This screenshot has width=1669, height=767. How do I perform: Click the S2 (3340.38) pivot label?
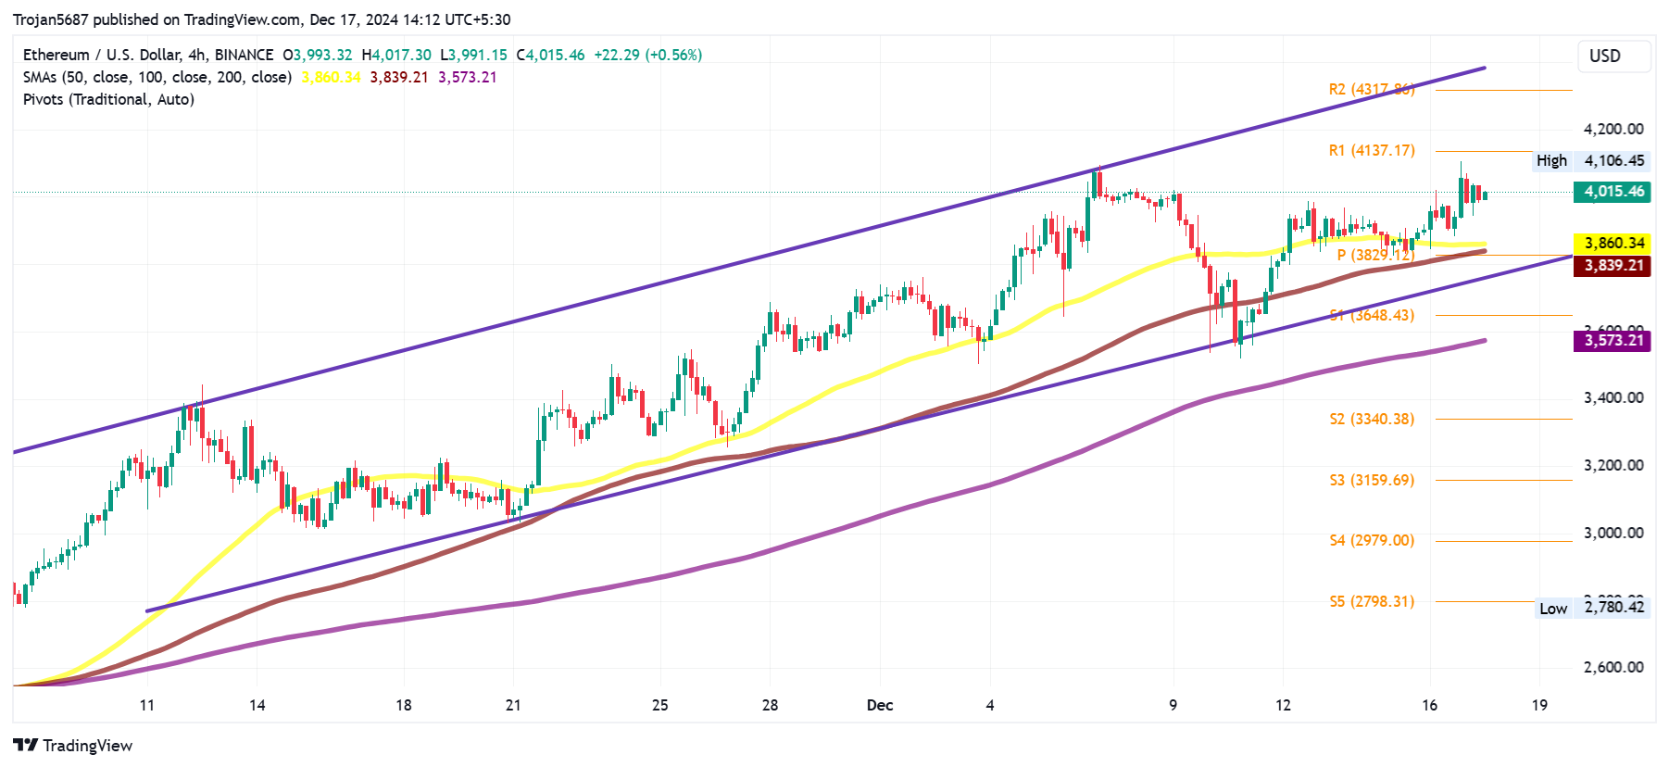tap(1372, 419)
